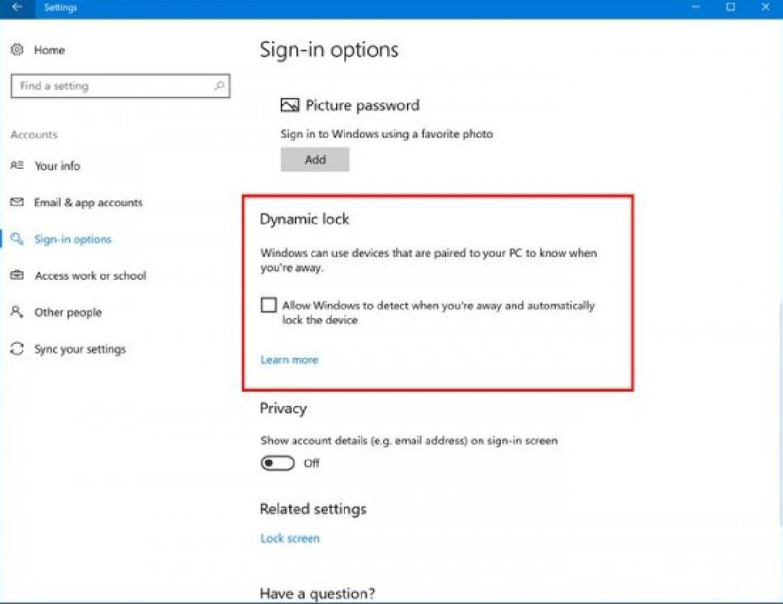Open the Dynamic lock Learn more link
The width and height of the screenshot is (783, 604).
point(289,360)
